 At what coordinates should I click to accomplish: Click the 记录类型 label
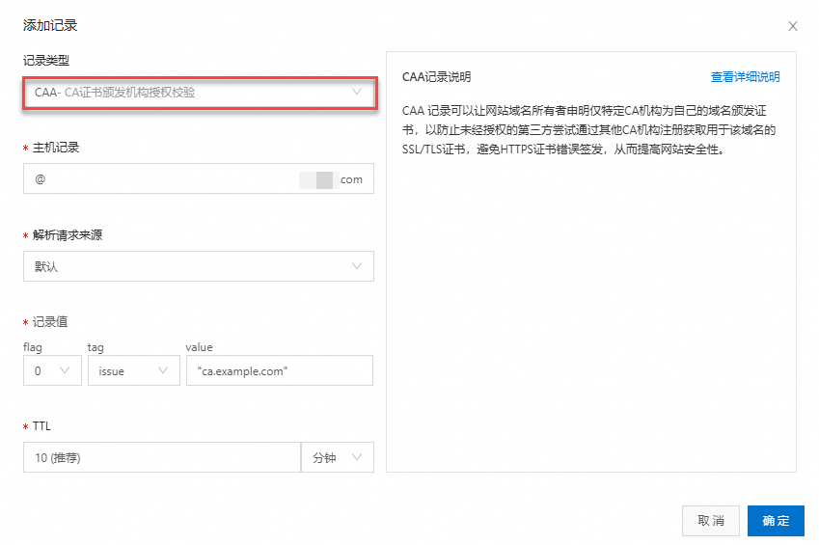(x=46, y=61)
